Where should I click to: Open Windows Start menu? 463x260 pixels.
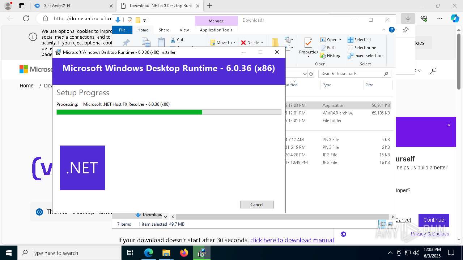[9, 253]
